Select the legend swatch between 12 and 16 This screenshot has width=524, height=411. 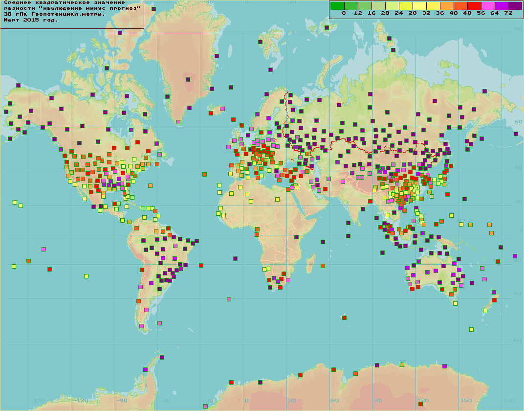point(365,5)
